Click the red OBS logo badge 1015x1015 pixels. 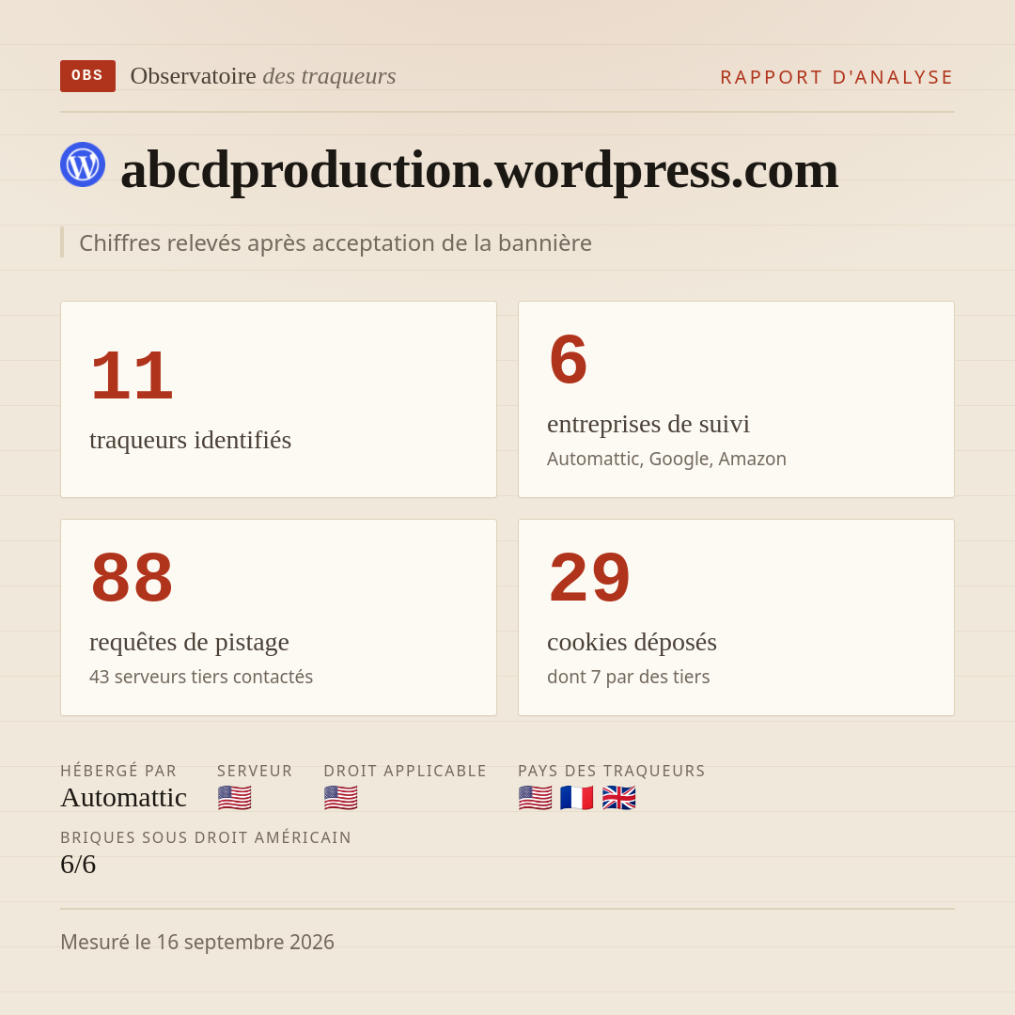coord(88,76)
